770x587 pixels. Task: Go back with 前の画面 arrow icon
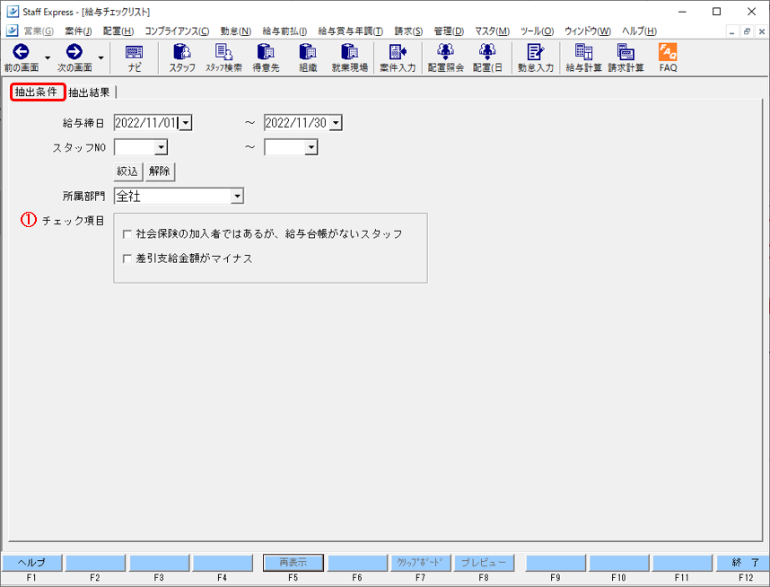22,51
